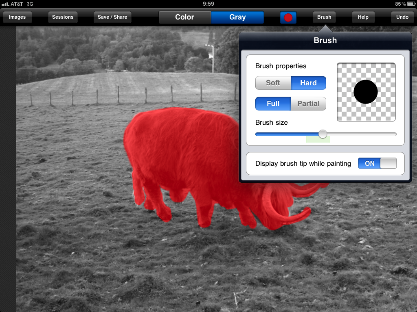
Task: Open the Sessions list
Action: point(63,17)
